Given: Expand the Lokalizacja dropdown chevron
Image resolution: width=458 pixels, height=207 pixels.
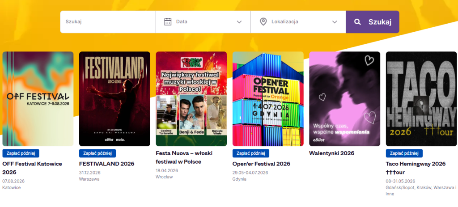Looking at the screenshot, I should [335, 22].
